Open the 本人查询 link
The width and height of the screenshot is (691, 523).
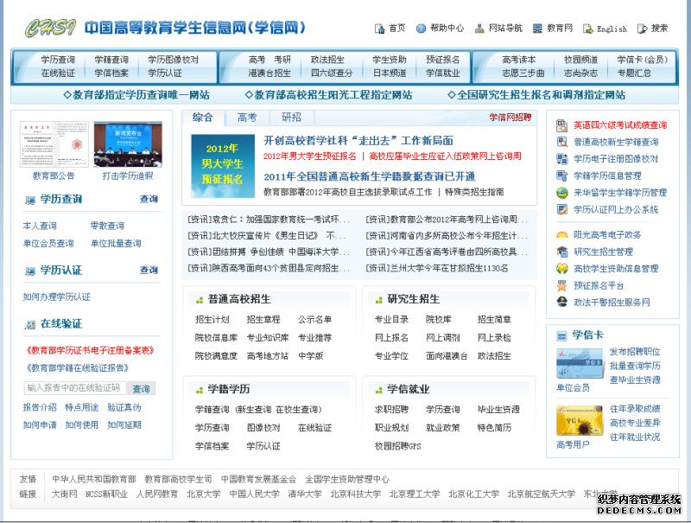point(40,226)
